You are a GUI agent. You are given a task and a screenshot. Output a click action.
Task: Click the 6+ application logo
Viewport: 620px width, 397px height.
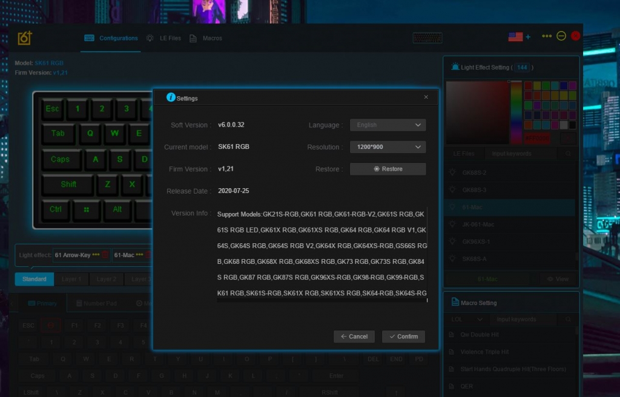point(25,38)
